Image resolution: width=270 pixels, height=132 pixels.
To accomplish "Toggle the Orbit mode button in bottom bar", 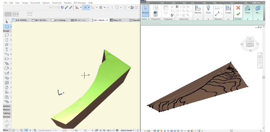I will click(26, 130).
